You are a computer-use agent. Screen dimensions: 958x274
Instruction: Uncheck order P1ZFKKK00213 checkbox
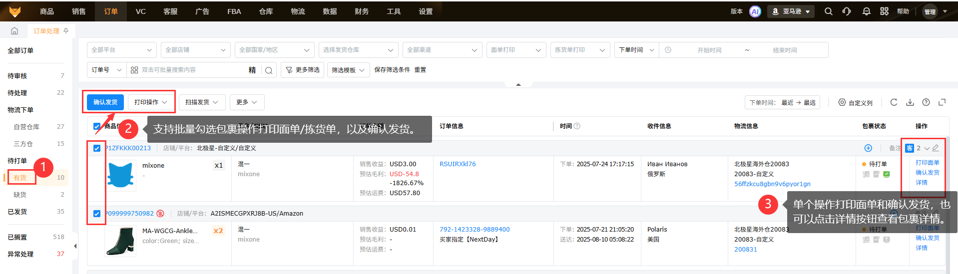coord(97,148)
